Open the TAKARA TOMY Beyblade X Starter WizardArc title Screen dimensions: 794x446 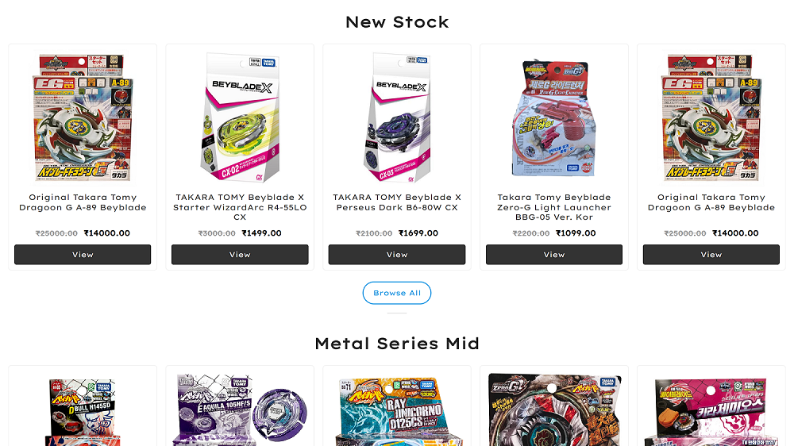[x=240, y=207]
